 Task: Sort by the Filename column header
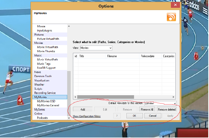(123, 56)
